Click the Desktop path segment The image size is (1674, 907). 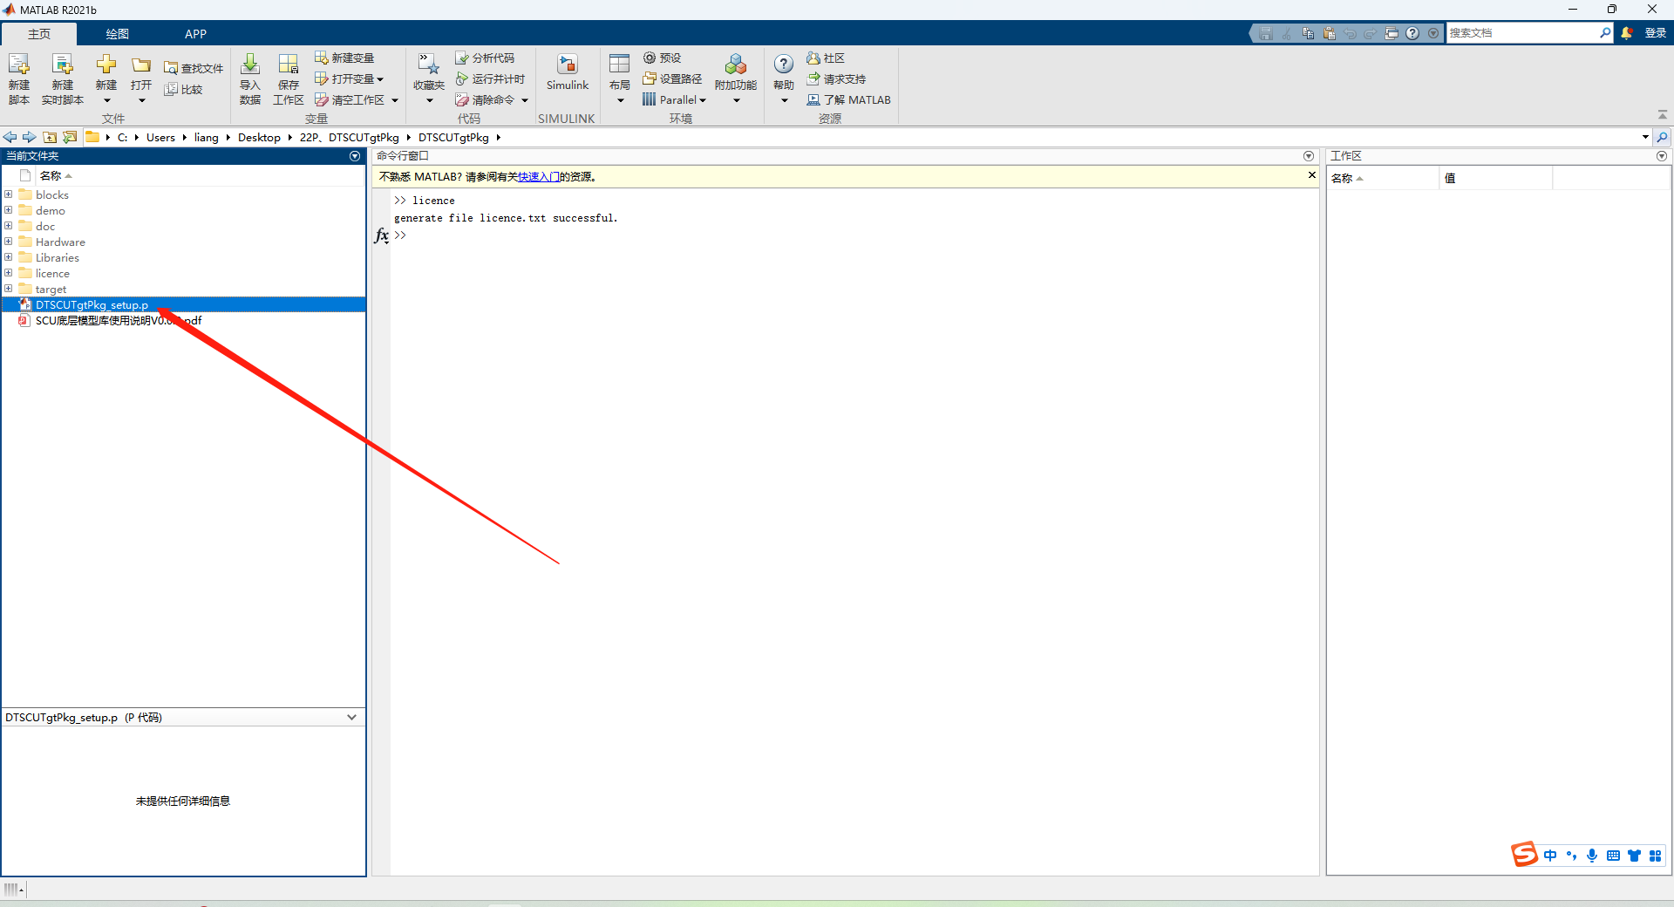(x=259, y=137)
